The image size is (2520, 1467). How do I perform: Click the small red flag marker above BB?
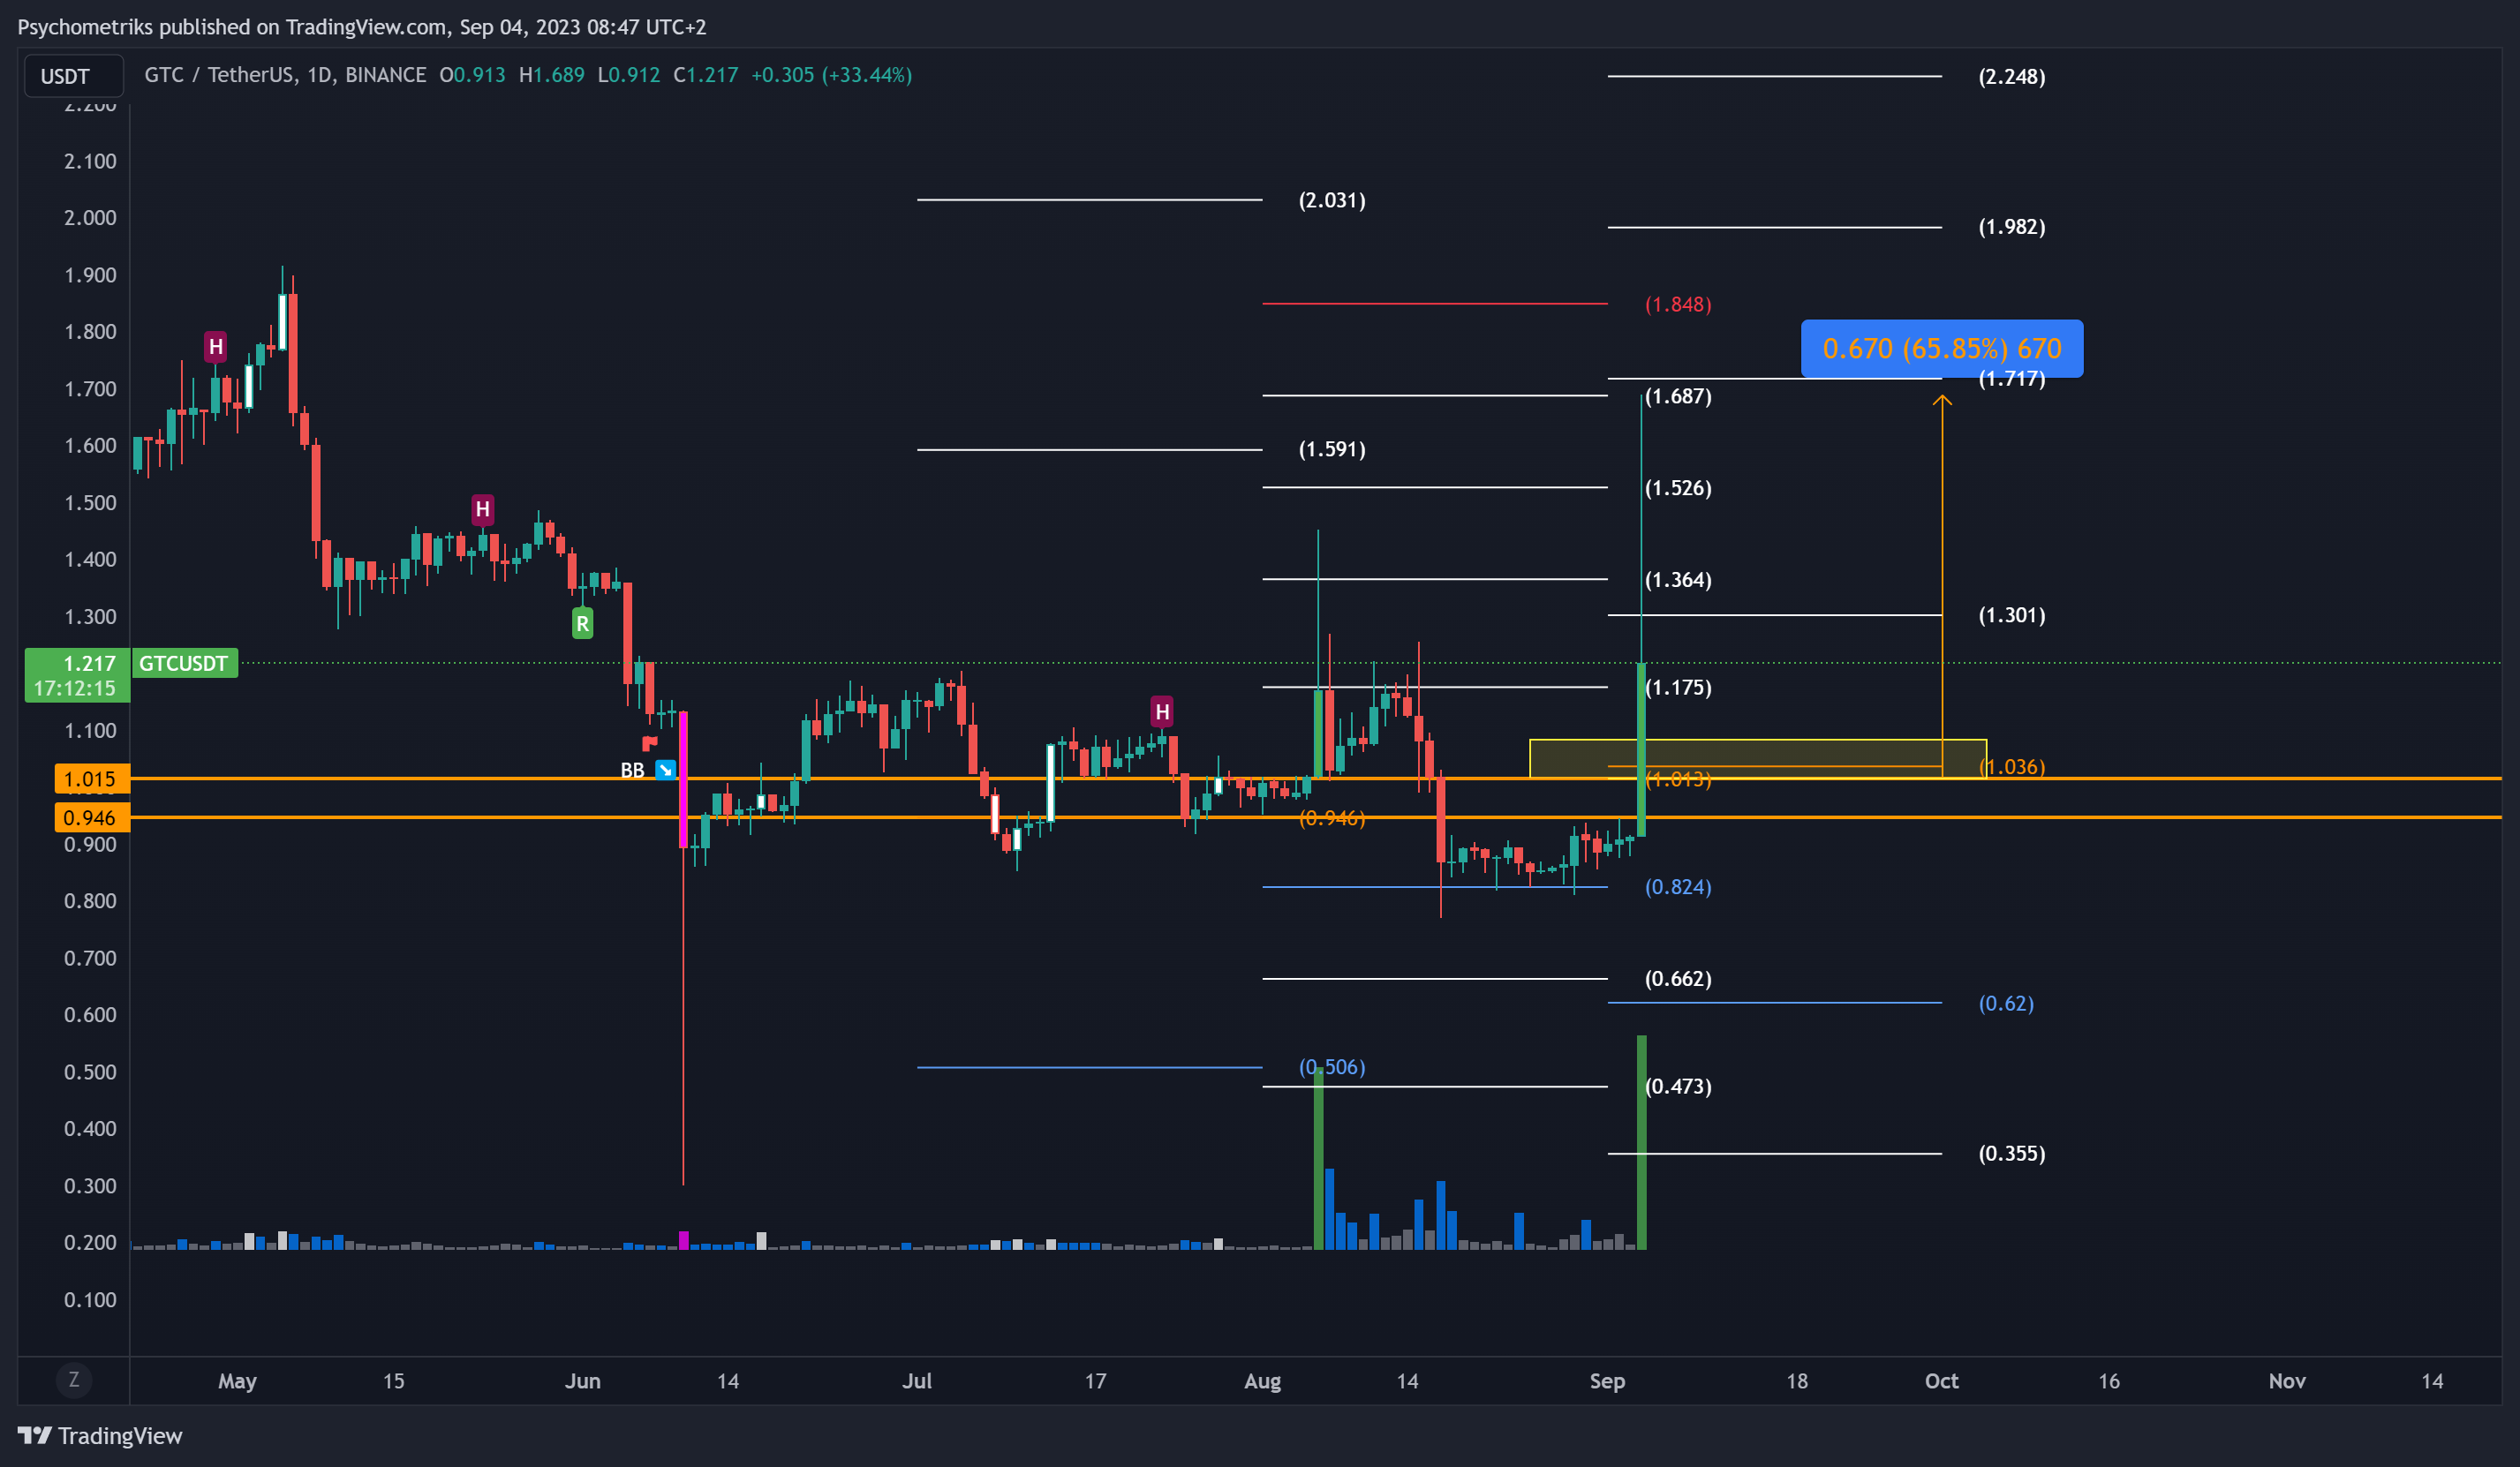point(649,742)
